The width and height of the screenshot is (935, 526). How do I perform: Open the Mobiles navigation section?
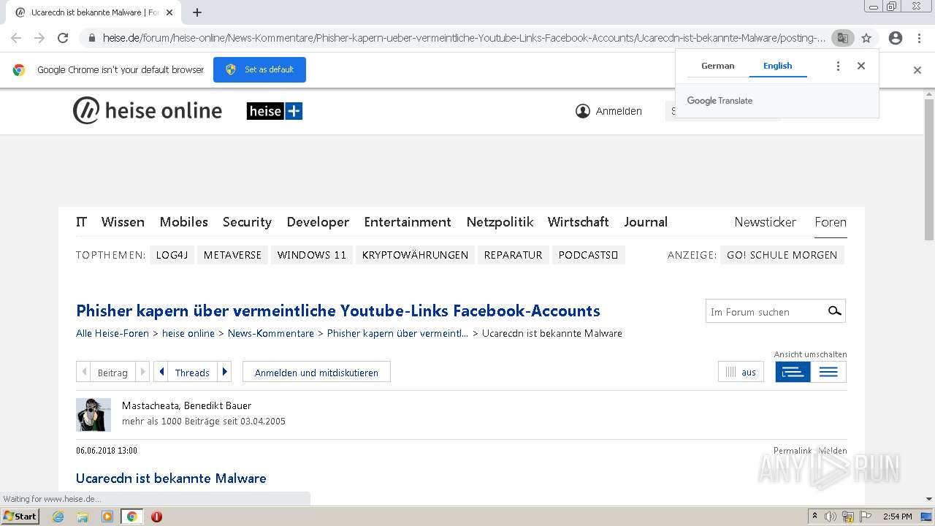coord(184,222)
